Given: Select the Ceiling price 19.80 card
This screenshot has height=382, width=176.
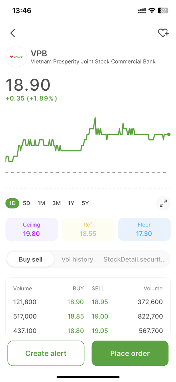Looking at the screenshot, I should (x=31, y=229).
